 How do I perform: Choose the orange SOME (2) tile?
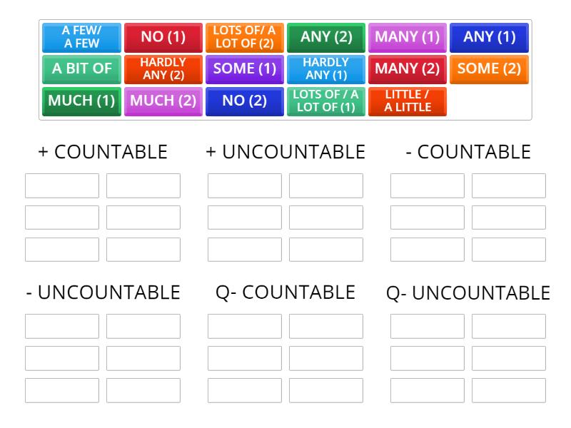[x=489, y=69]
